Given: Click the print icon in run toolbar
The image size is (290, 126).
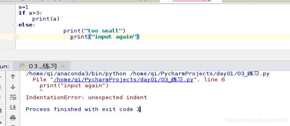Looking at the screenshot, I should 13,117.
